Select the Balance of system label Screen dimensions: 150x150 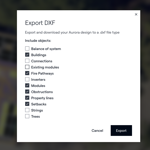(46, 49)
